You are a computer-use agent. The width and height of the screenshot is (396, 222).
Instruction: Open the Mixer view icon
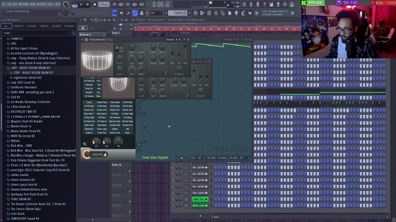pos(216,13)
